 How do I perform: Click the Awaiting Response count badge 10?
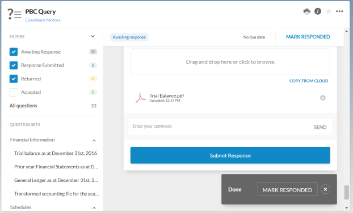(93, 52)
